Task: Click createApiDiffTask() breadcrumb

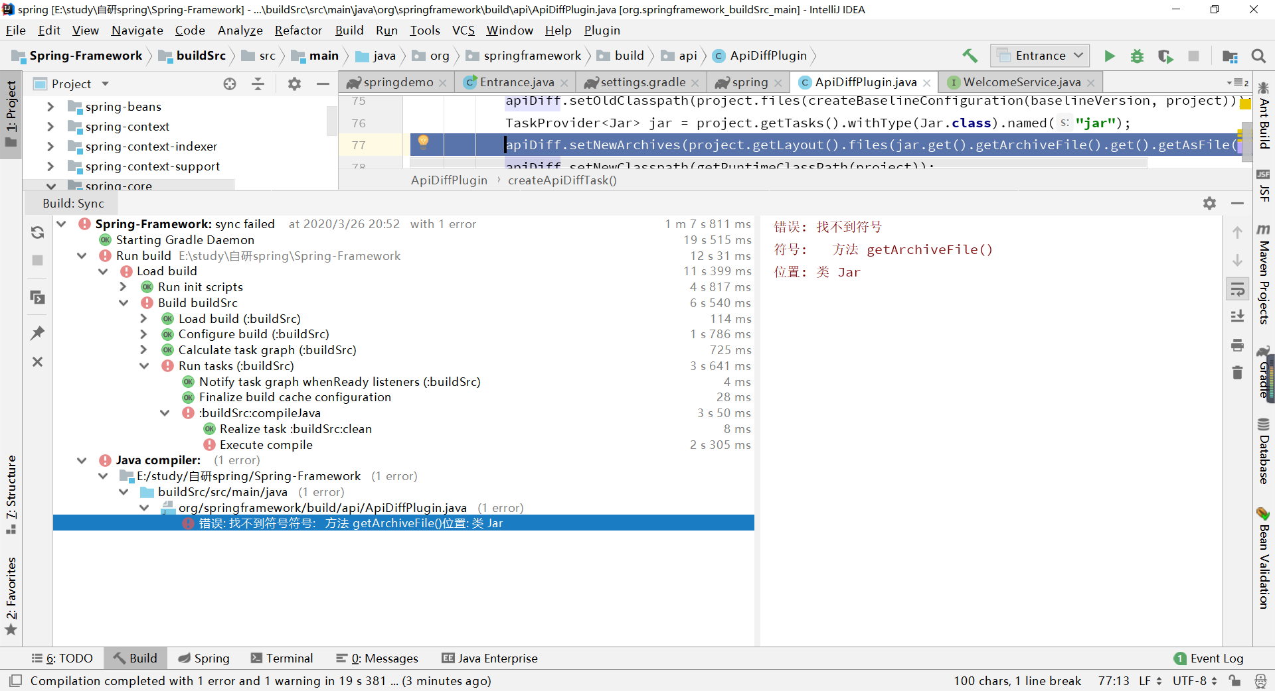Action: 562,180
